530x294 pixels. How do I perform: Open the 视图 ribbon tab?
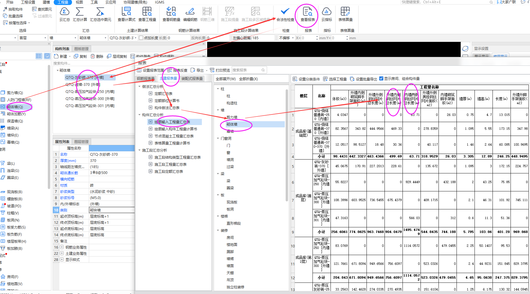point(79,2)
